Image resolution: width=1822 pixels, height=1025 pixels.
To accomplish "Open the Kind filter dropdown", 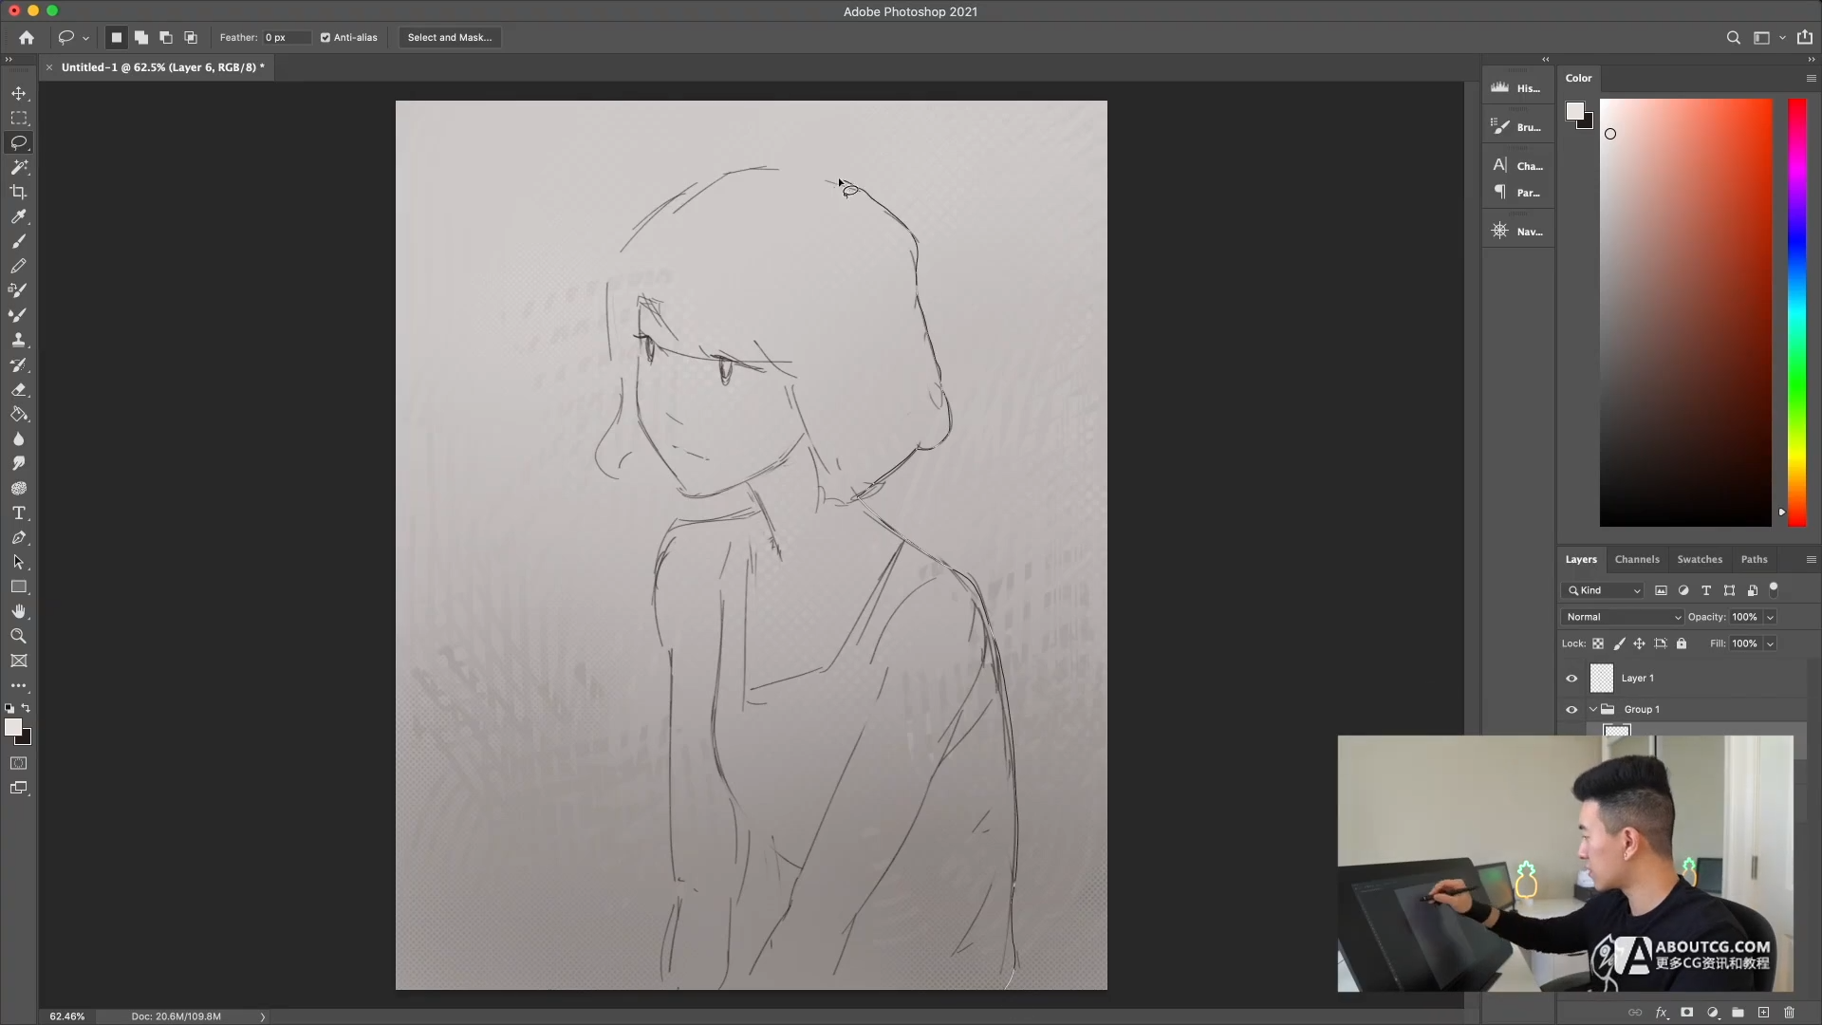I will 1603,590.
